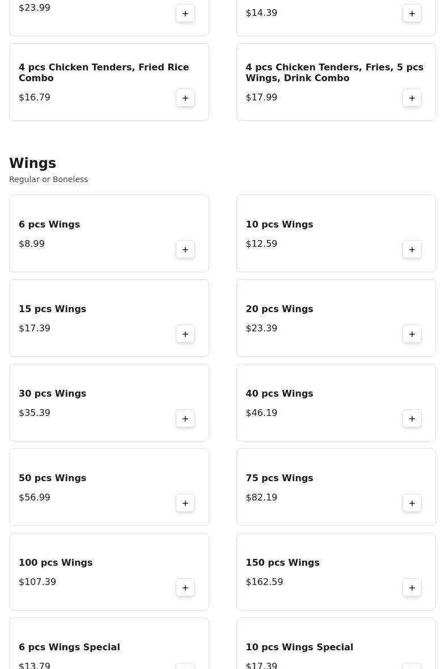Open 10 pcs Wings Special item
The image size is (445, 669).
[299, 647]
